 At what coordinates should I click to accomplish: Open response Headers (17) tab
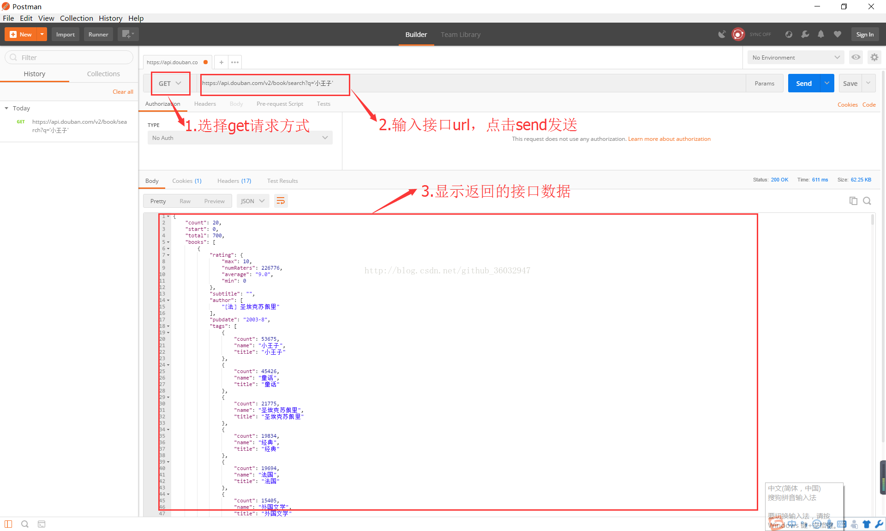234,181
